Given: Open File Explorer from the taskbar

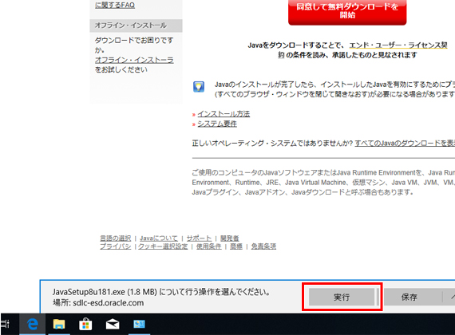Looking at the screenshot, I should point(59,324).
